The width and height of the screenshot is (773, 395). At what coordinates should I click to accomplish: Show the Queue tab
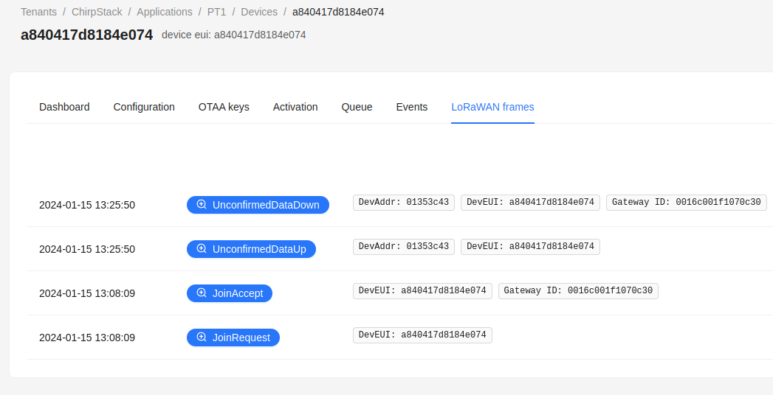(357, 107)
